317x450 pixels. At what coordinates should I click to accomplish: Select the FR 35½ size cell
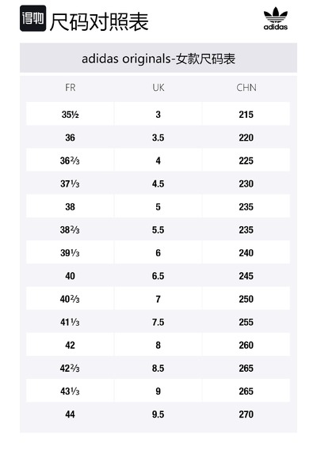(71, 114)
